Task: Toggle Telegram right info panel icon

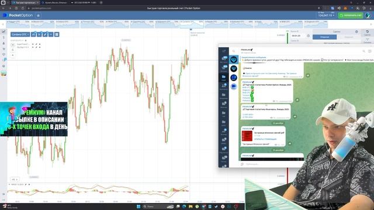Action: pyautogui.click(x=370, y=51)
